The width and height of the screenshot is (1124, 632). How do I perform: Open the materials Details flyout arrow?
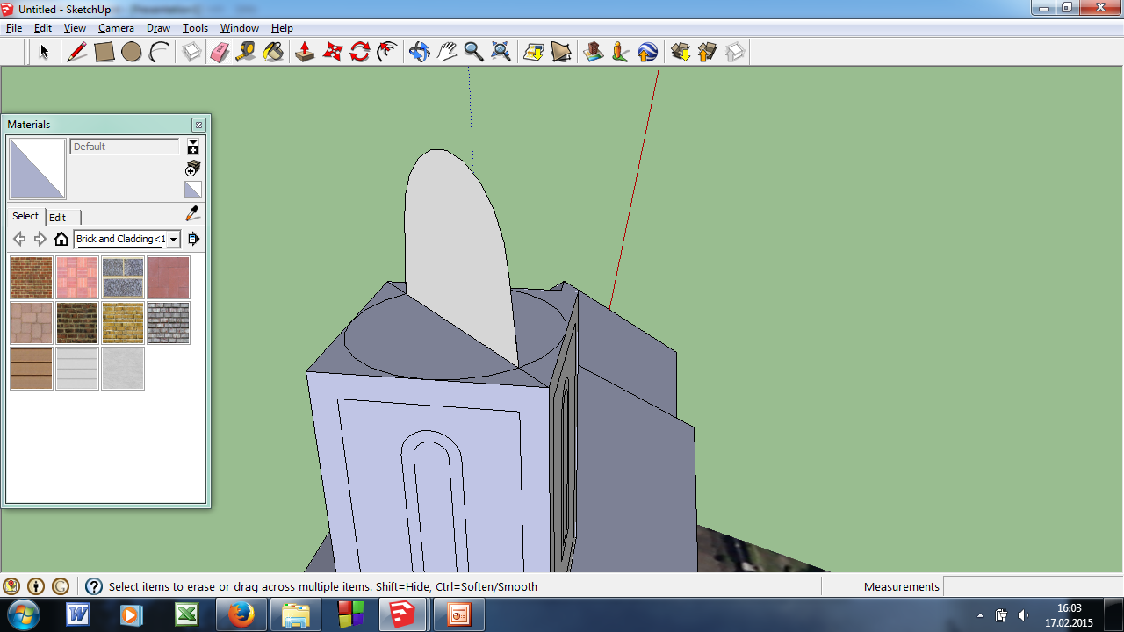pyautogui.click(x=194, y=239)
